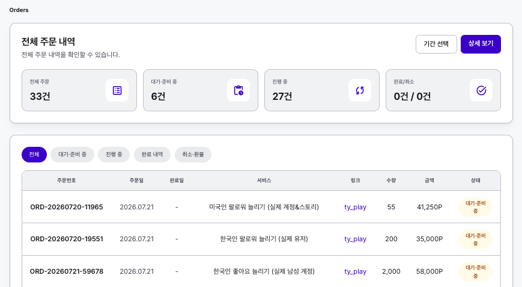522x287 pixels.
Task: Click the 완료일 column header
Action: [177, 181]
